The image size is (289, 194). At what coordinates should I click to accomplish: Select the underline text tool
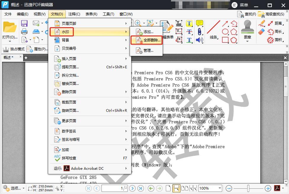click(189, 40)
